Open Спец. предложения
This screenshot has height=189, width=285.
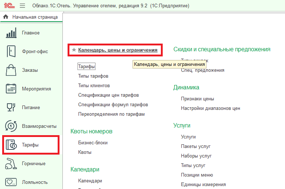(x=202, y=70)
